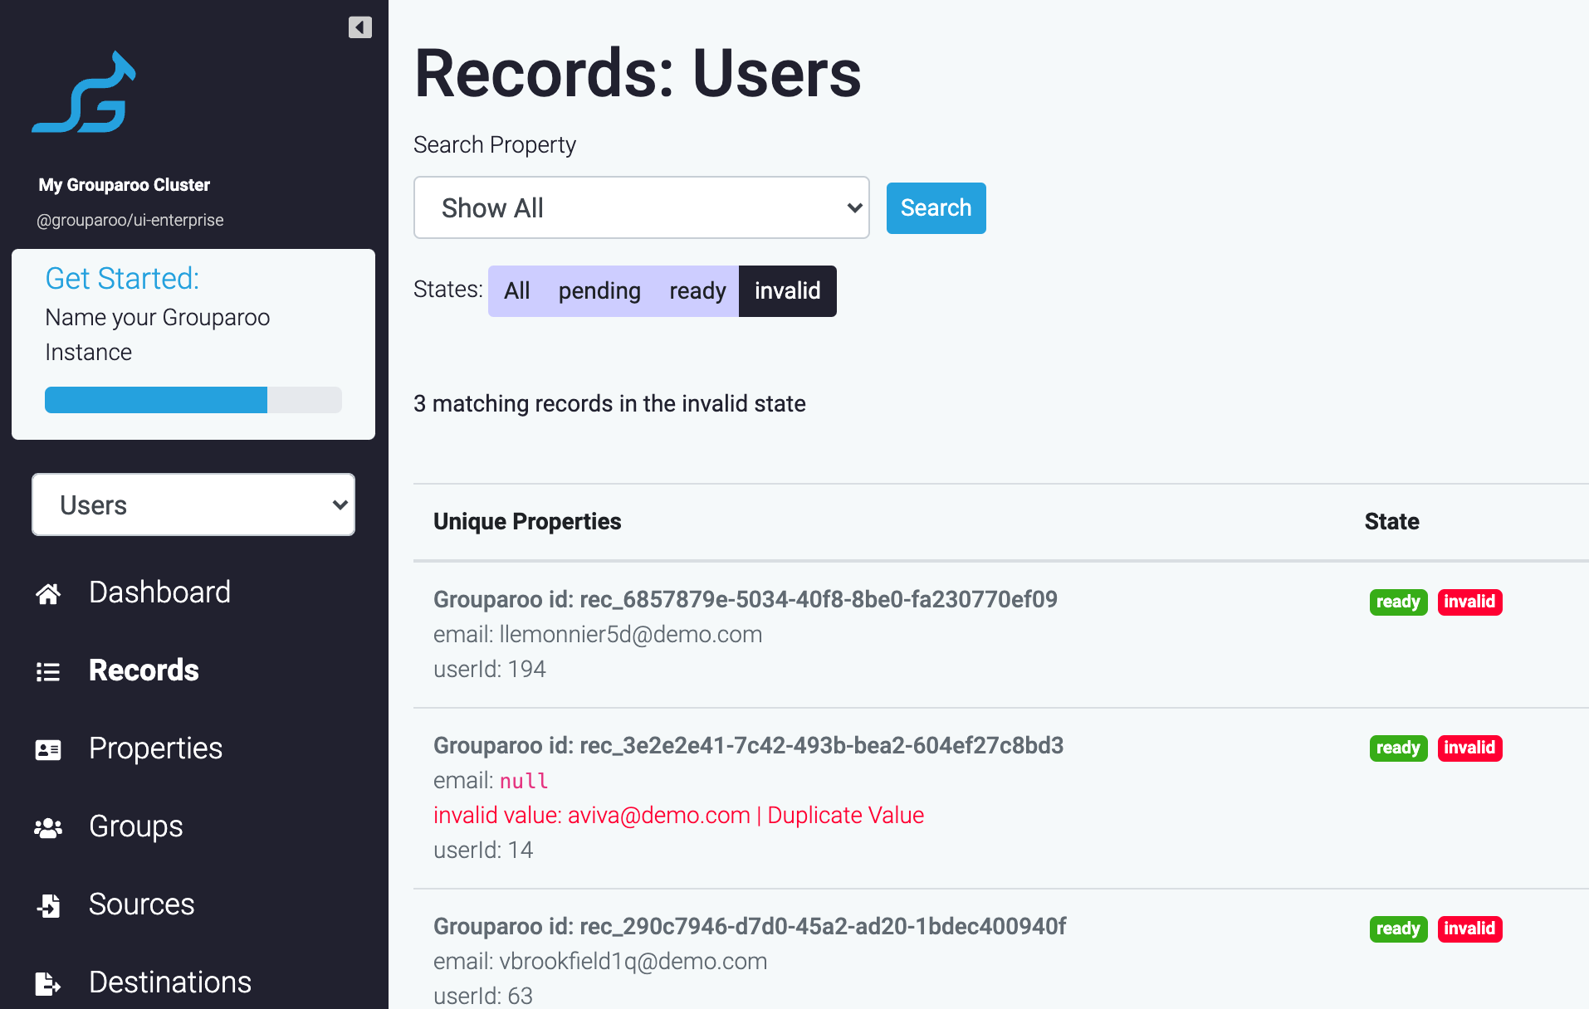The width and height of the screenshot is (1589, 1009).
Task: Click the My Grouparoo Cluster name
Action: (124, 185)
